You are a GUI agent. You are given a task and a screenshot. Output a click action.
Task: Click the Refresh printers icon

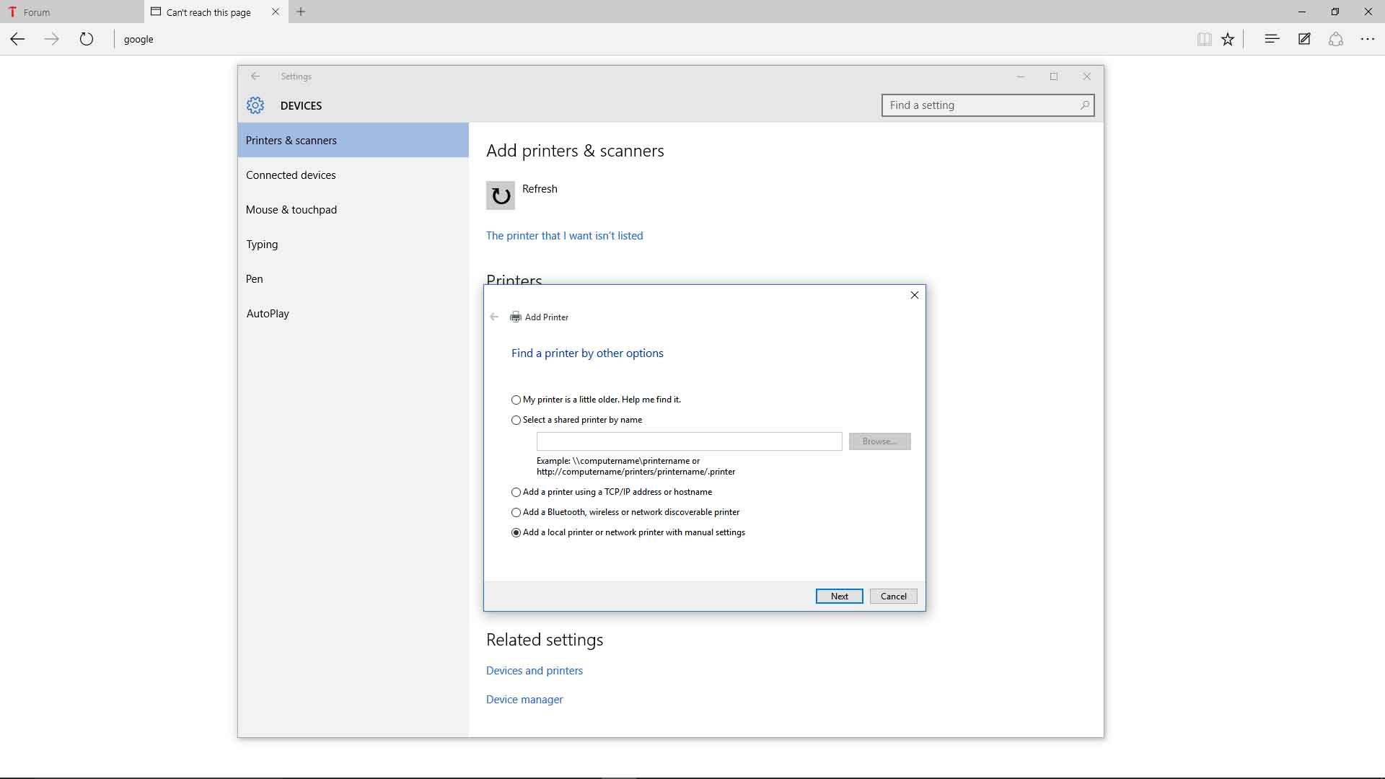500,195
